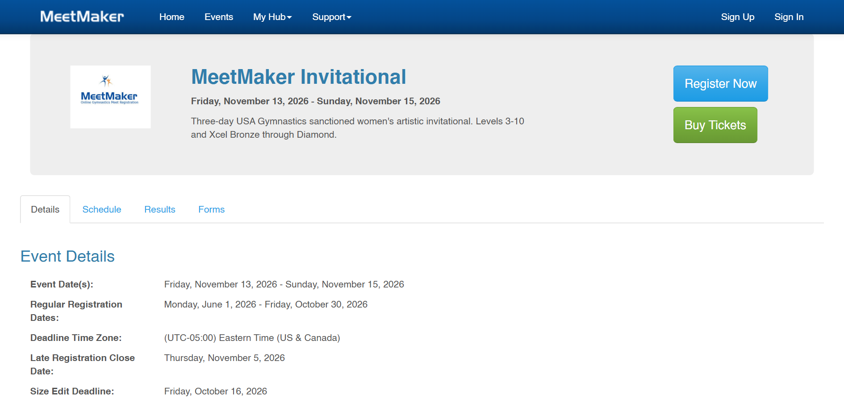
Task: Click the Event Date(s) value in details
Action: click(x=284, y=284)
